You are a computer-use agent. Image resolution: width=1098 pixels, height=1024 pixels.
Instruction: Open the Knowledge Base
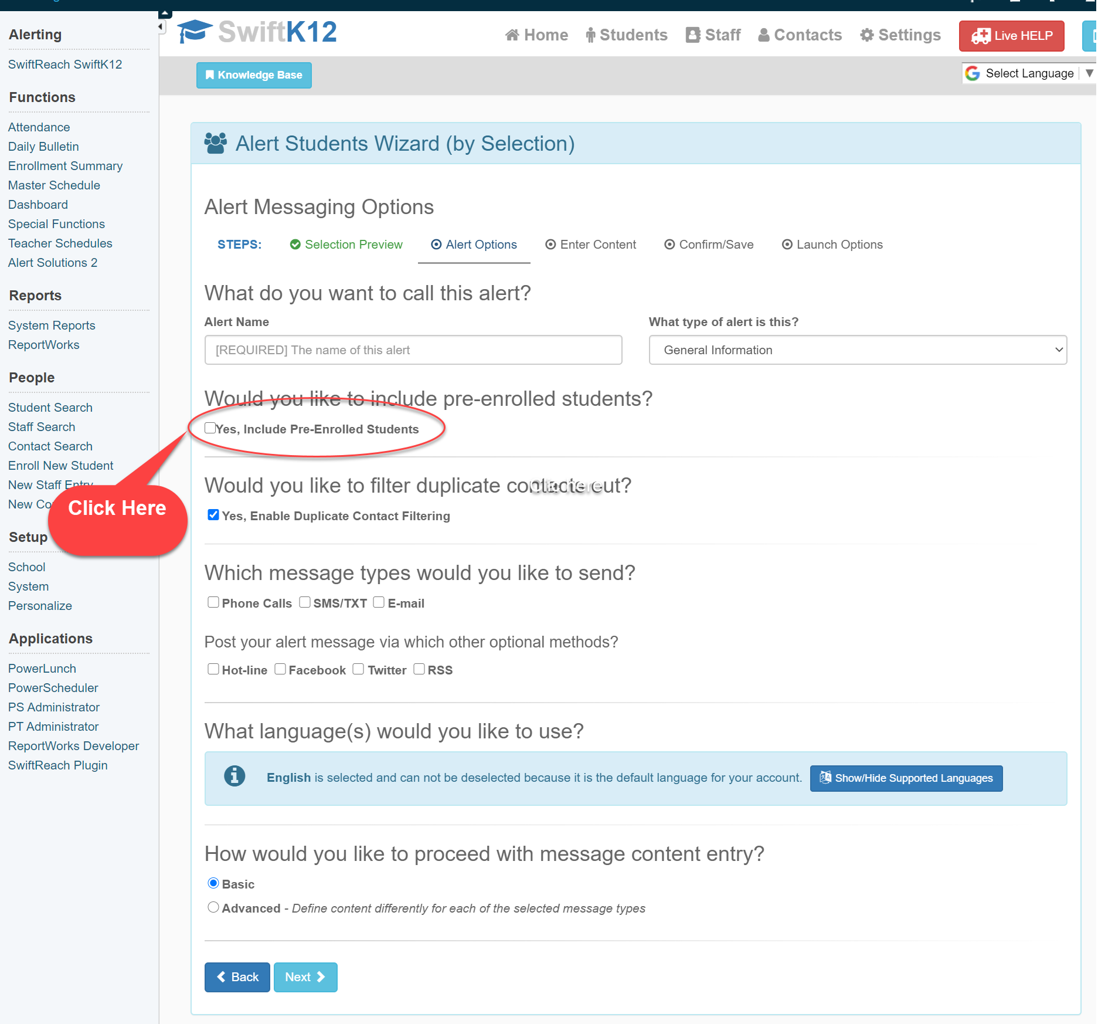pyautogui.click(x=254, y=75)
